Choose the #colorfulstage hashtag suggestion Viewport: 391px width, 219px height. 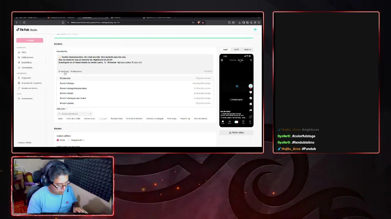135,83
